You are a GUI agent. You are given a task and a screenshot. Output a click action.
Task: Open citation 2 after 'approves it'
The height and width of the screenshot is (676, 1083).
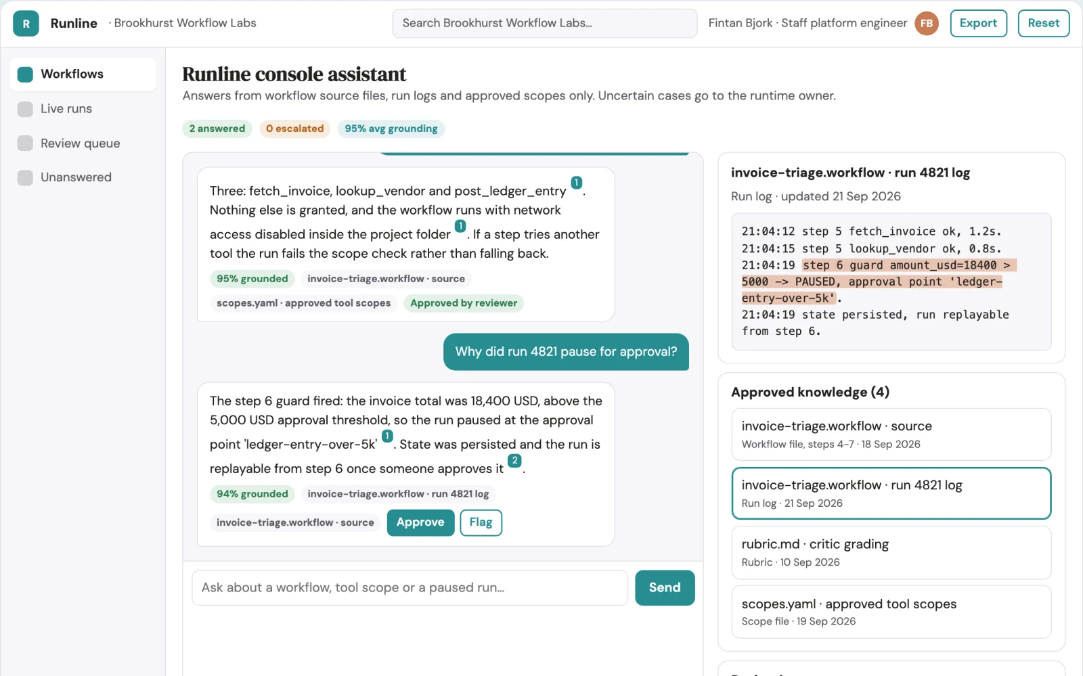point(514,460)
